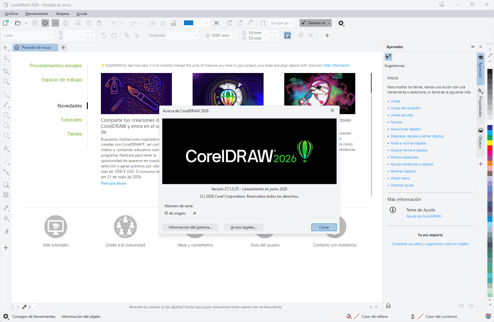Pick the red swatch in the color palette
The width and height of the screenshot is (494, 322).
(490, 148)
